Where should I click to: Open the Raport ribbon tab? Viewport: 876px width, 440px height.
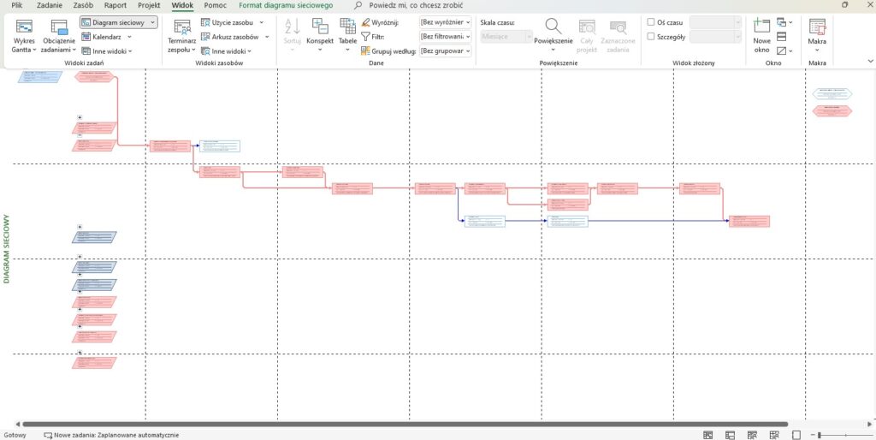point(115,5)
